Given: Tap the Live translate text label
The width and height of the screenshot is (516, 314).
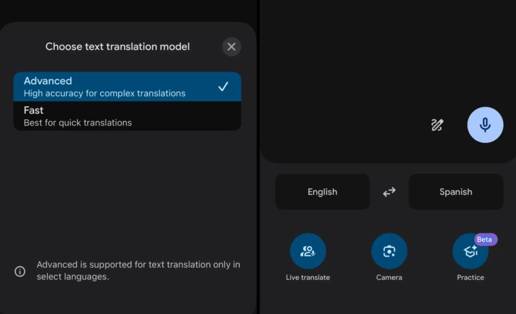Looking at the screenshot, I should (x=308, y=277).
